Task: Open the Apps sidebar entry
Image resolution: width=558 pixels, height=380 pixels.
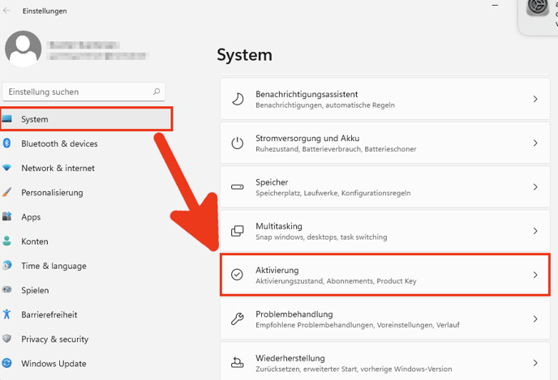Action: [x=31, y=217]
